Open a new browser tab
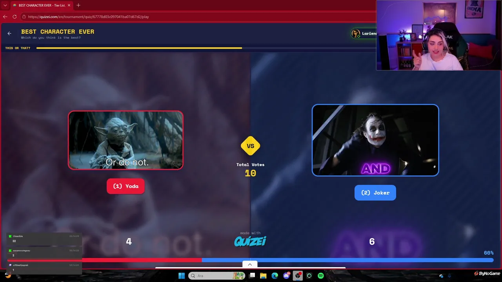 (x=78, y=5)
